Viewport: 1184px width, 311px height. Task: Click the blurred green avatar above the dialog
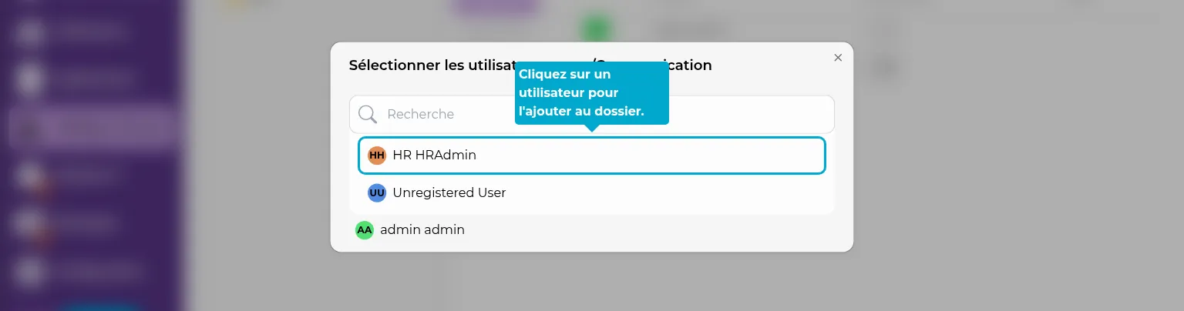point(595,29)
